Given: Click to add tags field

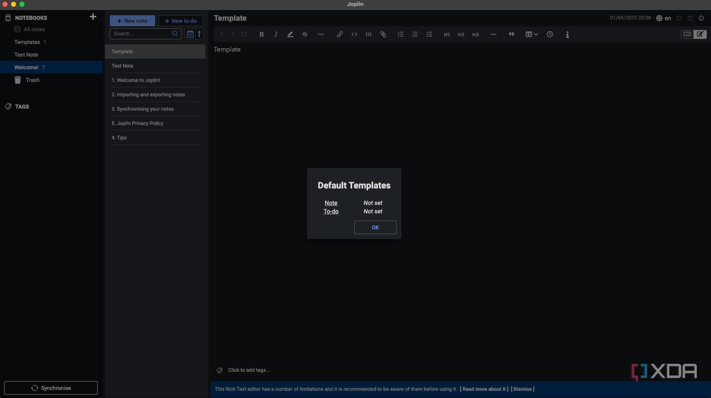Looking at the screenshot, I should point(249,370).
